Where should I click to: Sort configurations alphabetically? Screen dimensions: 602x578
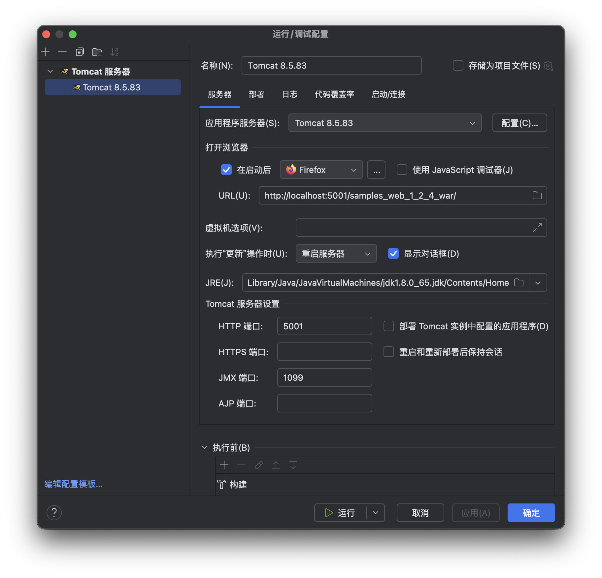click(x=115, y=52)
